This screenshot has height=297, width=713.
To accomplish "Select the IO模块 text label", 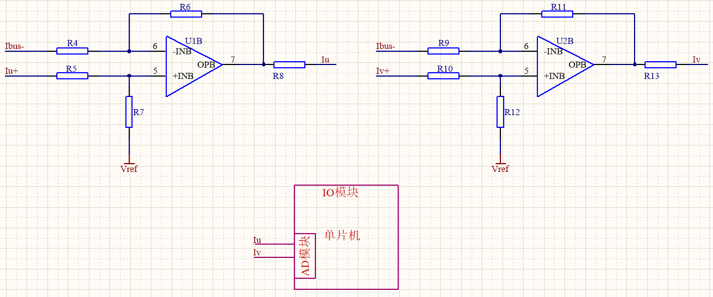I will pos(340,193).
